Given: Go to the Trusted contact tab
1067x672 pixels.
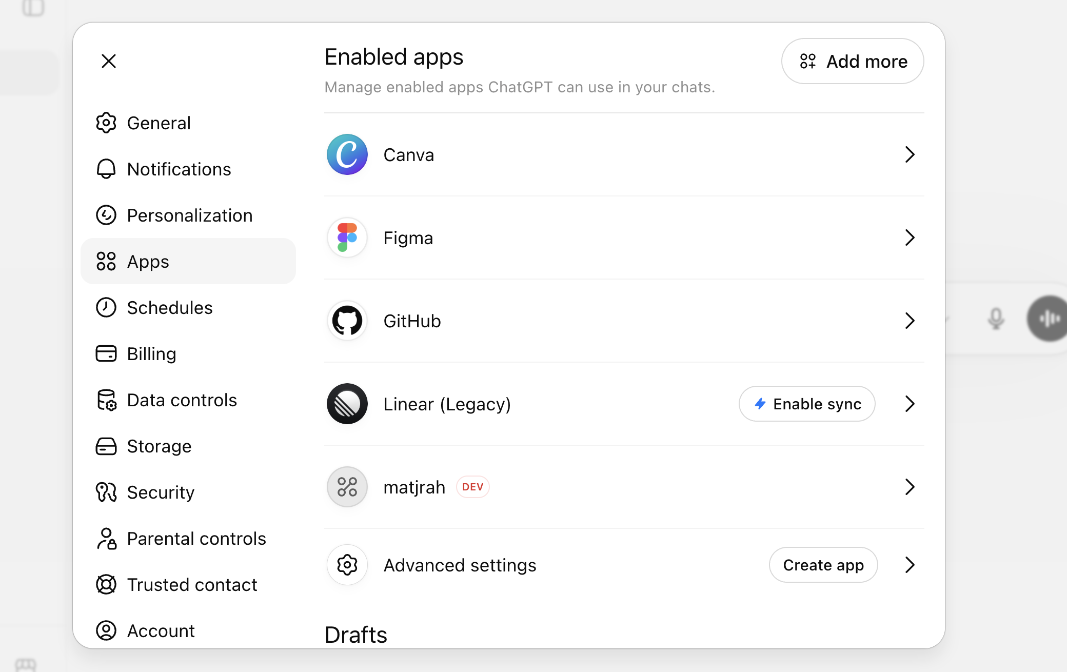Looking at the screenshot, I should pyautogui.click(x=188, y=584).
